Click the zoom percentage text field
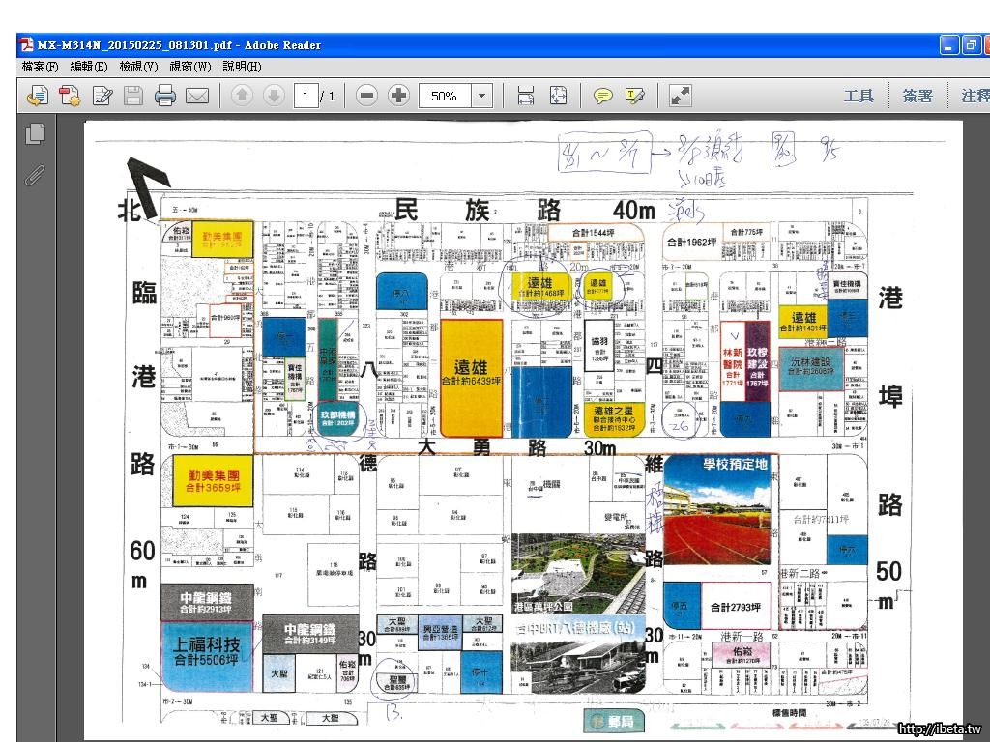 click(445, 96)
